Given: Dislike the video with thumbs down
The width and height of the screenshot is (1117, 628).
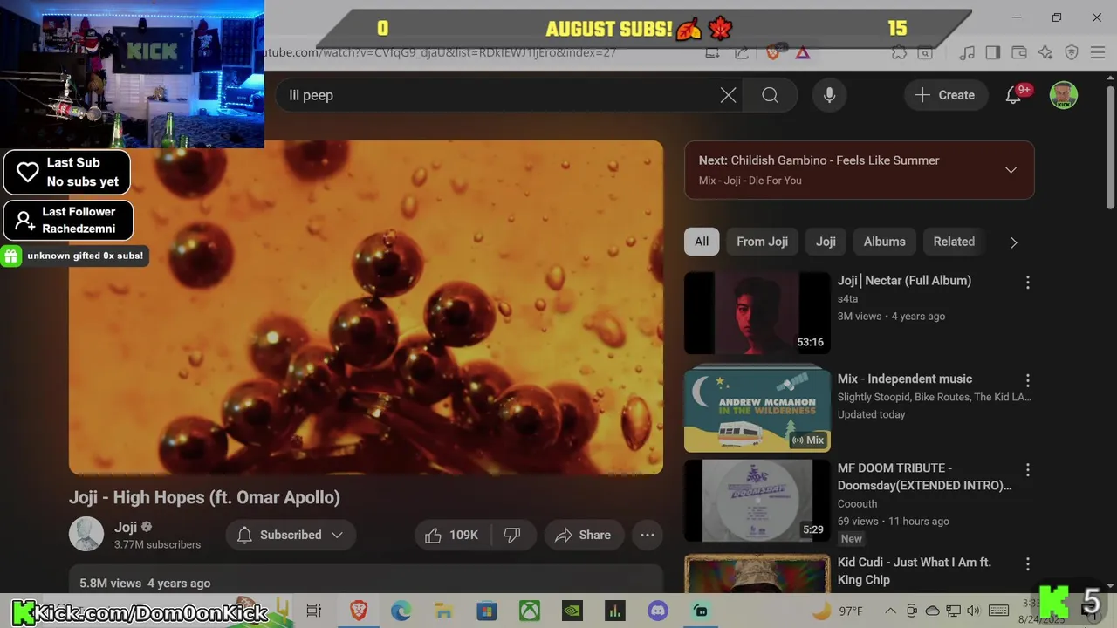Looking at the screenshot, I should (x=512, y=535).
